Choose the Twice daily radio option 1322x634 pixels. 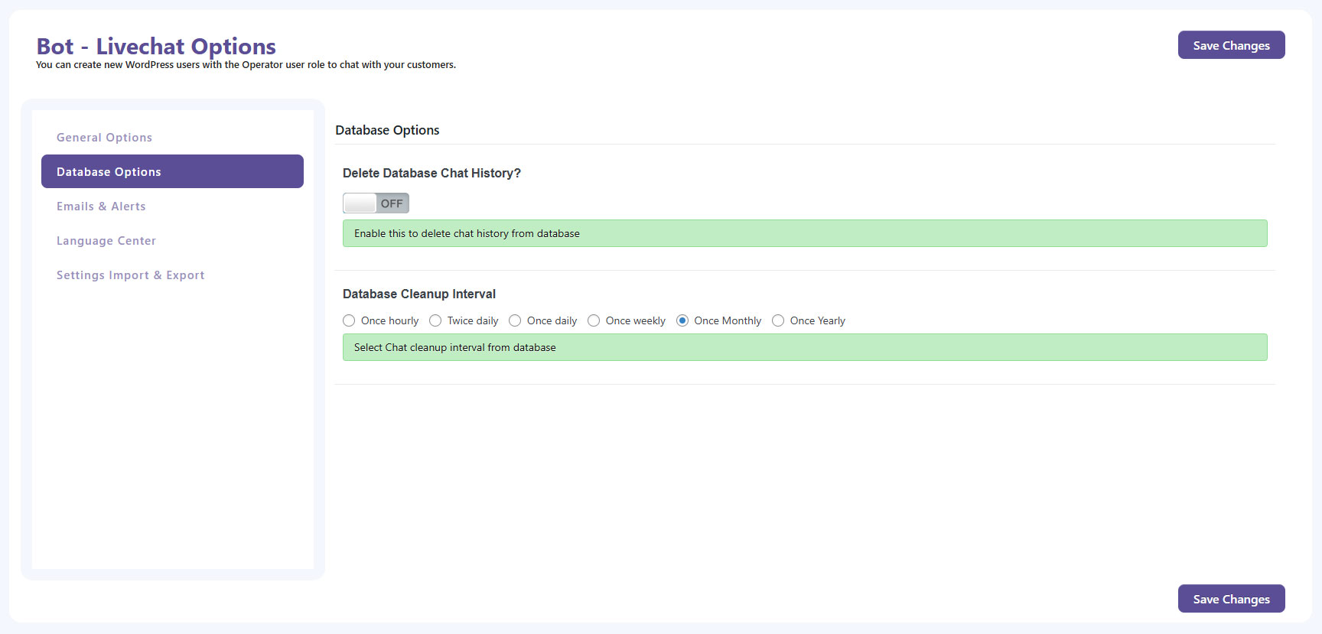click(436, 320)
